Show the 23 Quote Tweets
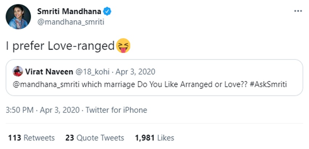The image size is (309, 149). coord(95,138)
